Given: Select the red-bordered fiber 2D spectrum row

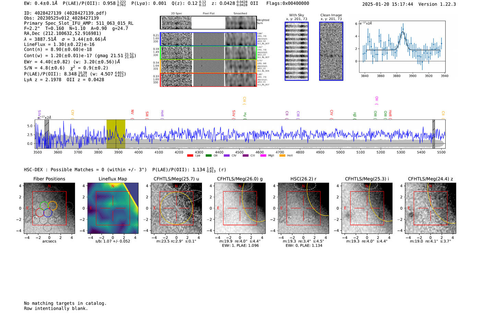Looking at the screenshot, I should tap(208, 80).
